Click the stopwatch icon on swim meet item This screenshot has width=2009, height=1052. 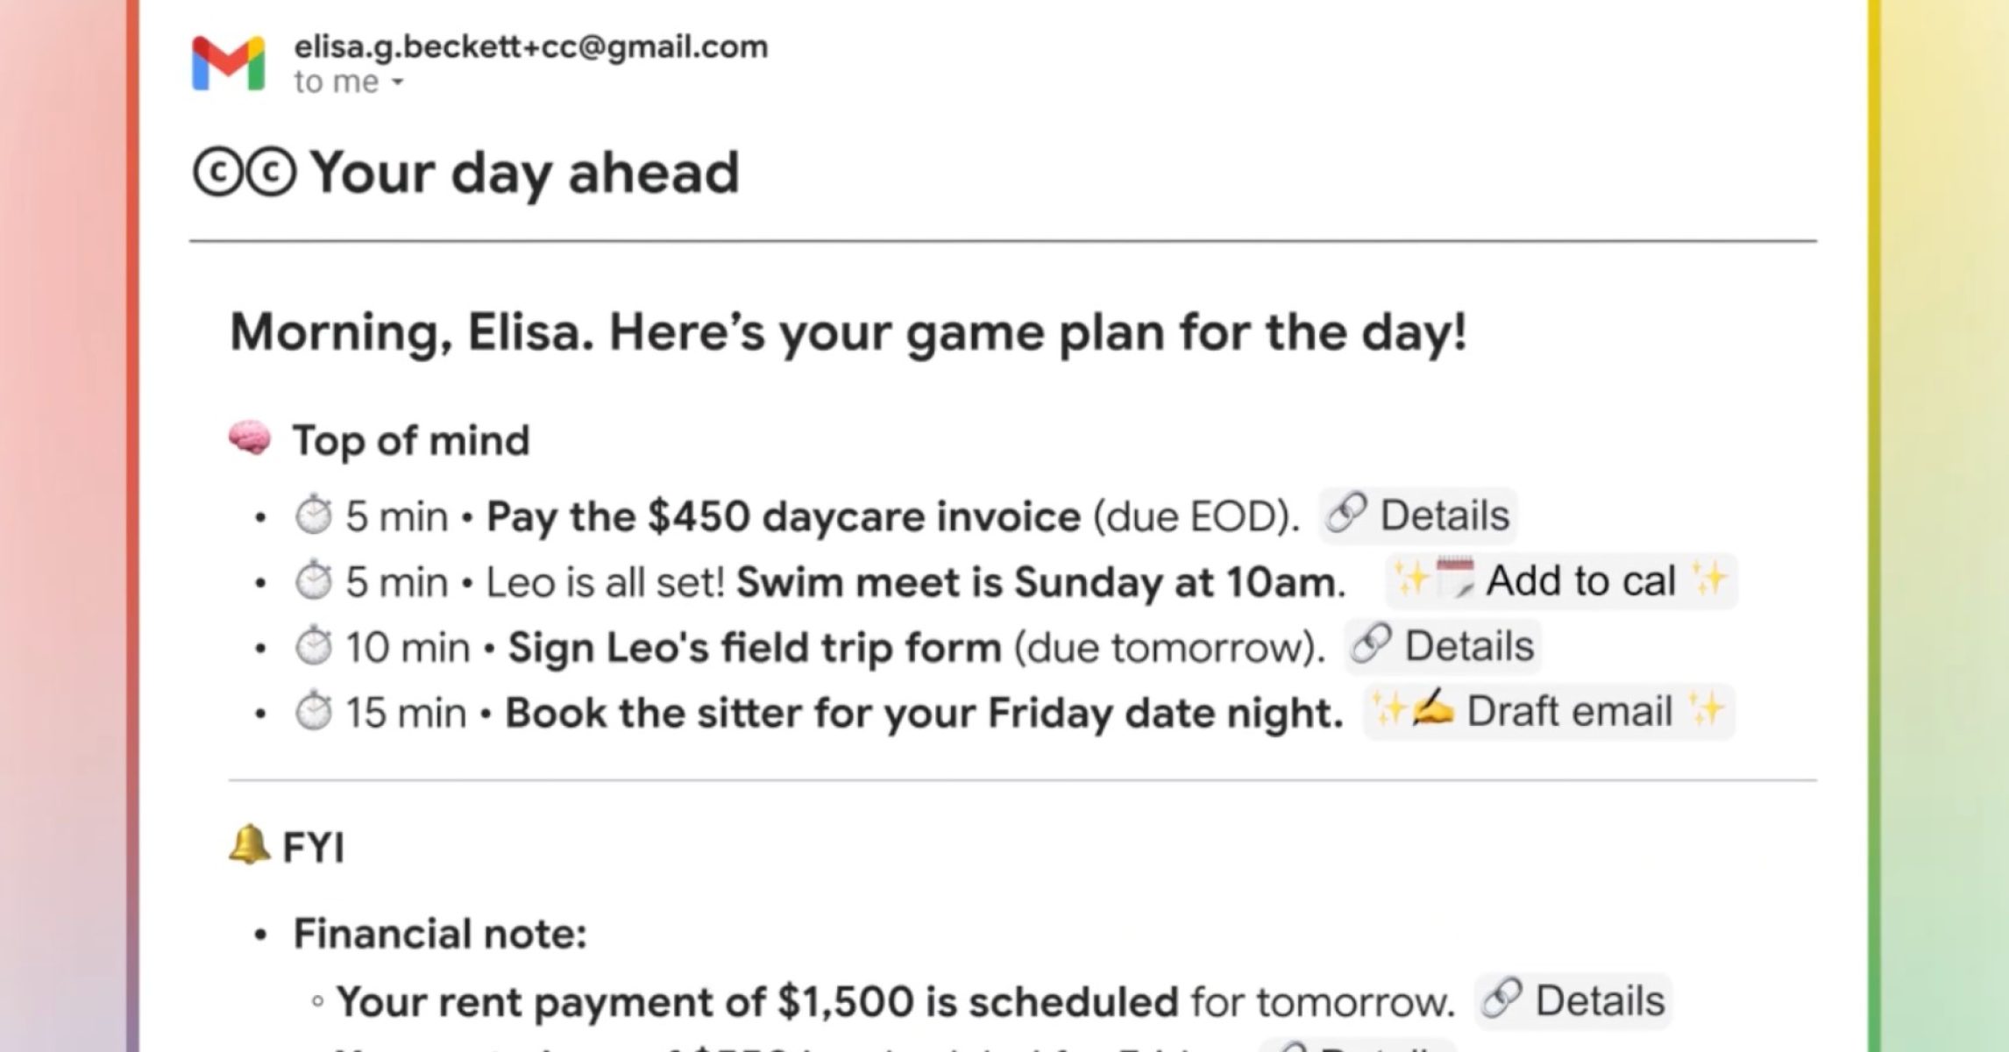pos(313,581)
